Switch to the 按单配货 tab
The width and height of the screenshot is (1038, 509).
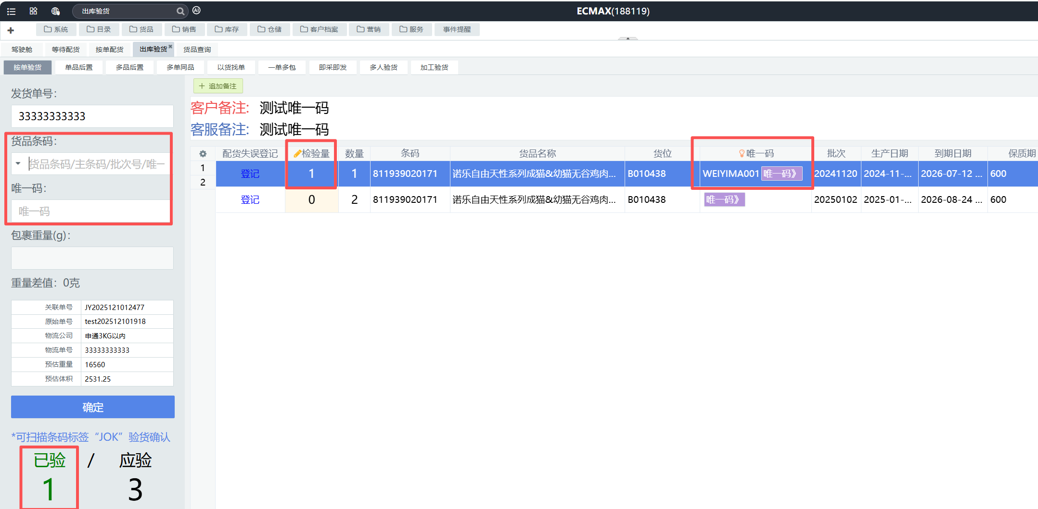(x=109, y=50)
